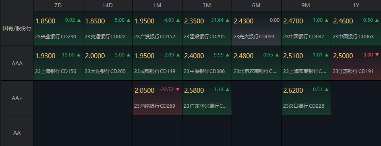Image resolution: width=381 pixels, height=146 pixels.
Task: Click green up arrow in 23兴业银行CD290 cell
Action: click(79, 21)
